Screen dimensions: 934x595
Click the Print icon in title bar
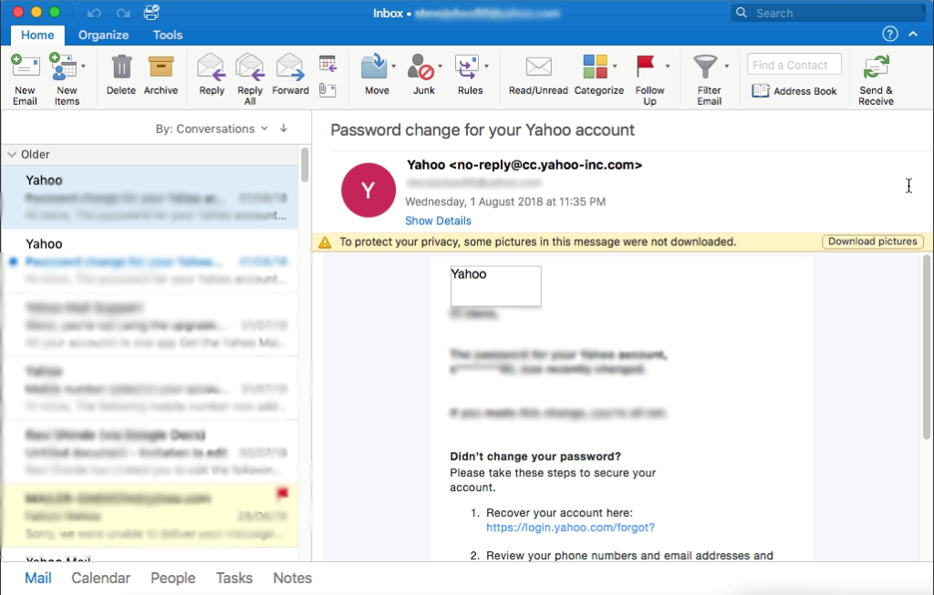click(x=151, y=13)
